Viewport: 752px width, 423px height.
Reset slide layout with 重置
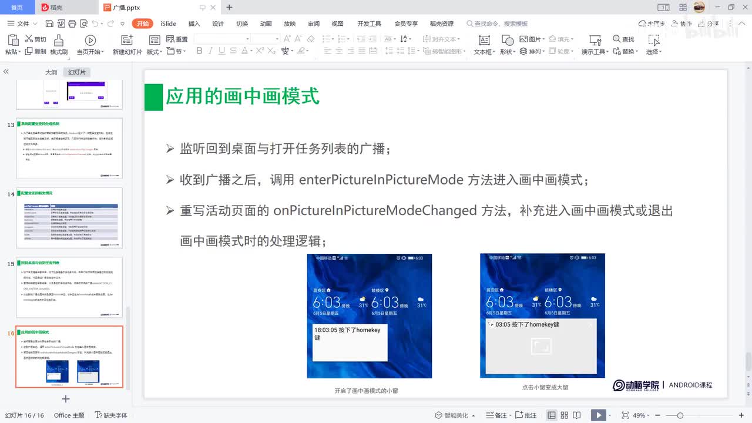(176, 39)
